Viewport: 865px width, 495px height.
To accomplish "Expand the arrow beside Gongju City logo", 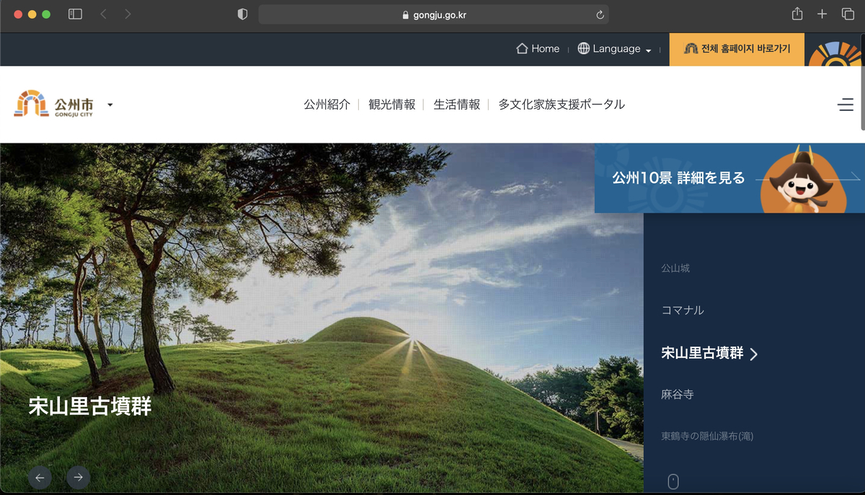I will (x=110, y=104).
